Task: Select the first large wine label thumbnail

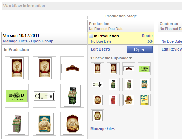Action: (x=17, y=68)
